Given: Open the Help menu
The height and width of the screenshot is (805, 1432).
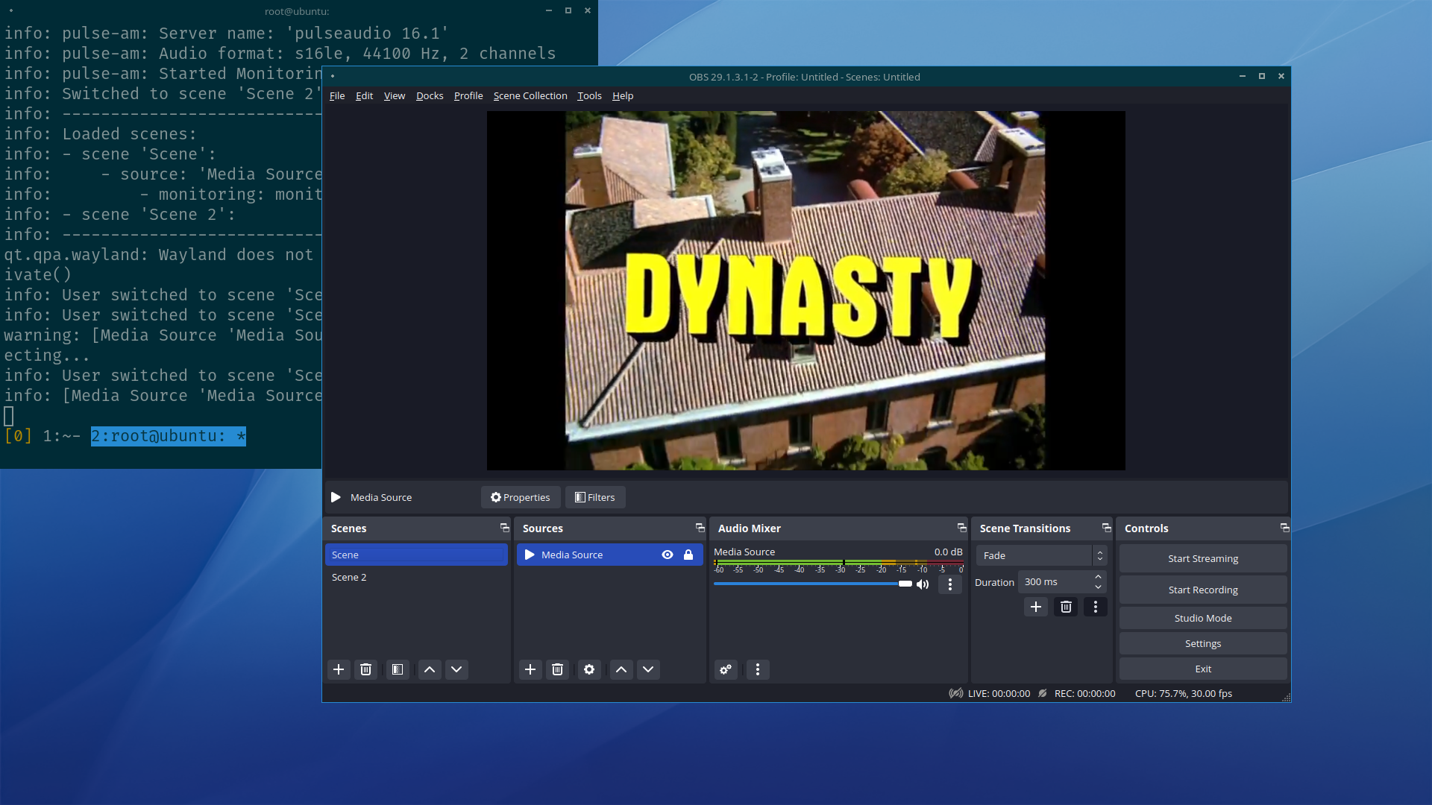Looking at the screenshot, I should pyautogui.click(x=623, y=95).
